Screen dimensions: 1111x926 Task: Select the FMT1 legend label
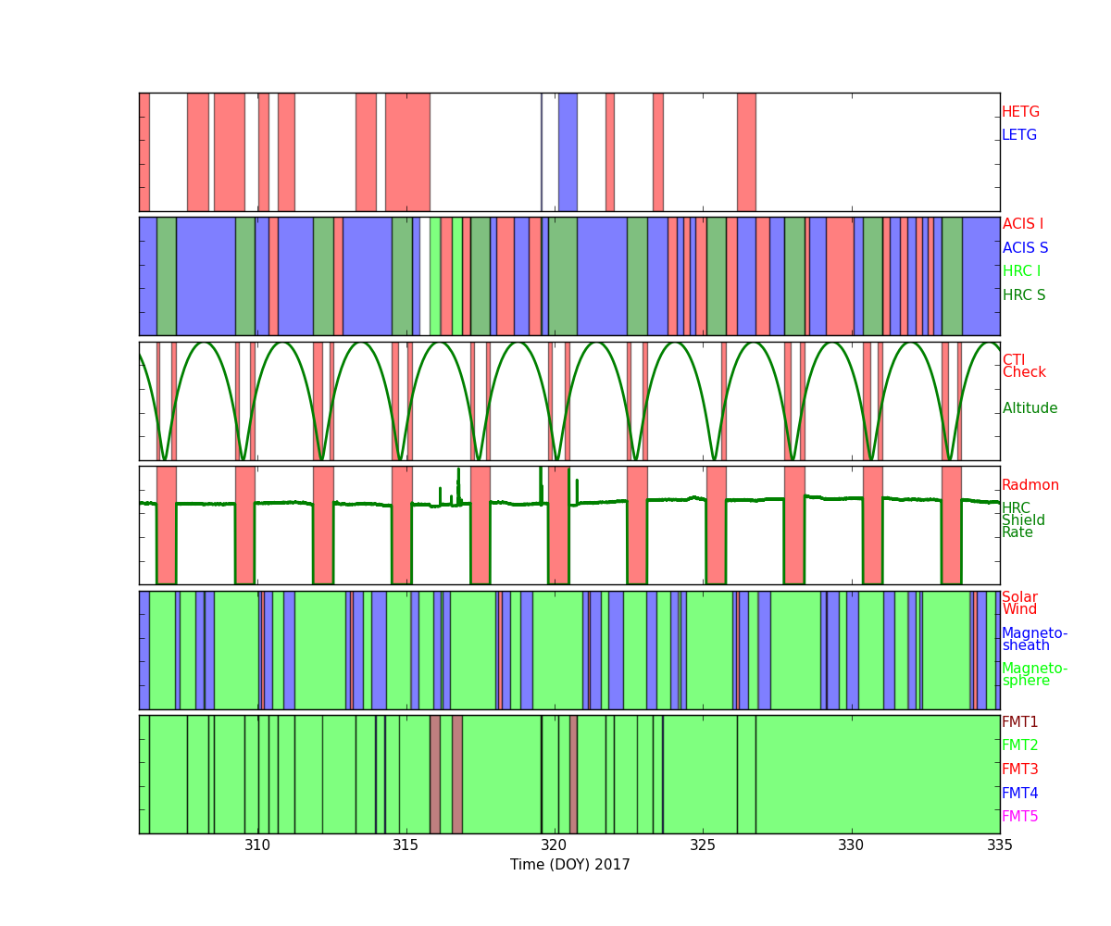1019,722
